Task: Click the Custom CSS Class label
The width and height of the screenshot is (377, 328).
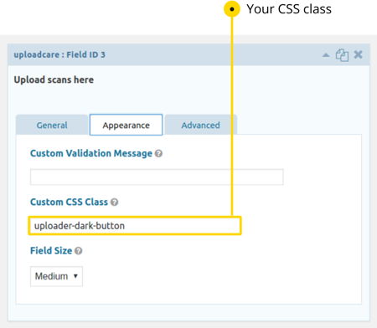Action: click(69, 202)
